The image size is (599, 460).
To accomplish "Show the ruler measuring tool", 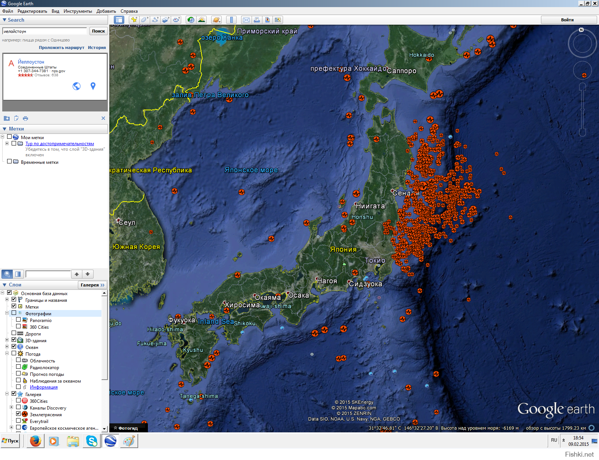I will point(231,20).
